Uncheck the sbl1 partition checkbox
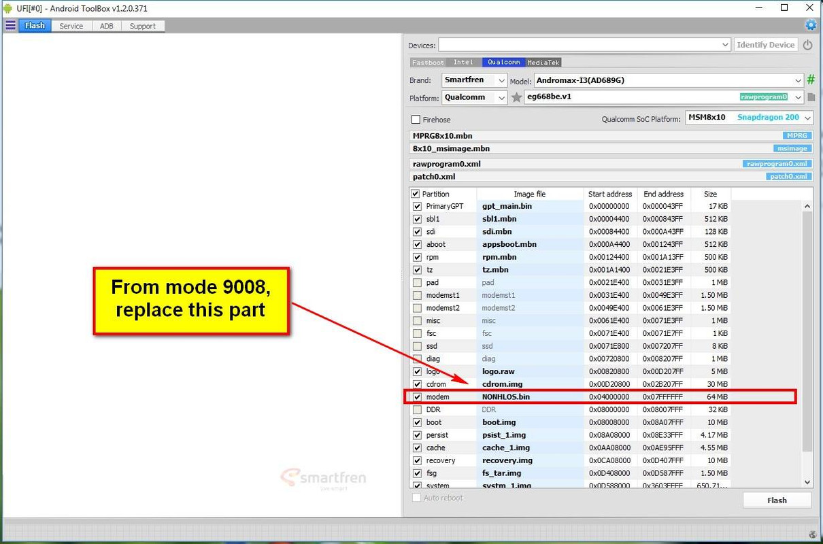 [417, 219]
